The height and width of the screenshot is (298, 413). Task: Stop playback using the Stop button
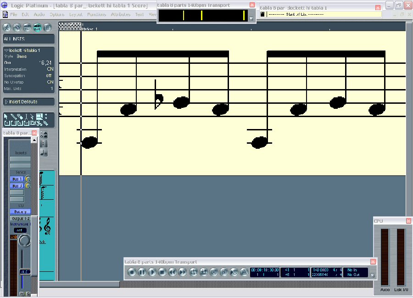[162, 272]
